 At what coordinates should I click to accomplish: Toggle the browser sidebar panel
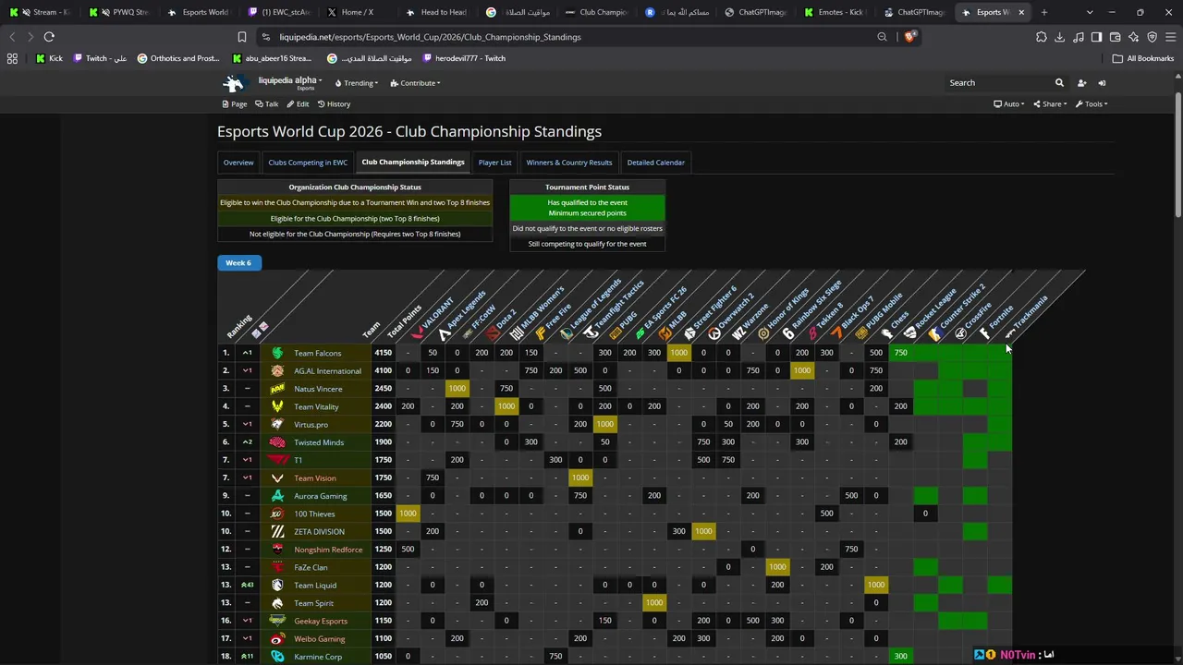(x=1096, y=37)
